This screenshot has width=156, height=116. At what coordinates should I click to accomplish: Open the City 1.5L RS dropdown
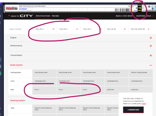(x=116, y=29)
